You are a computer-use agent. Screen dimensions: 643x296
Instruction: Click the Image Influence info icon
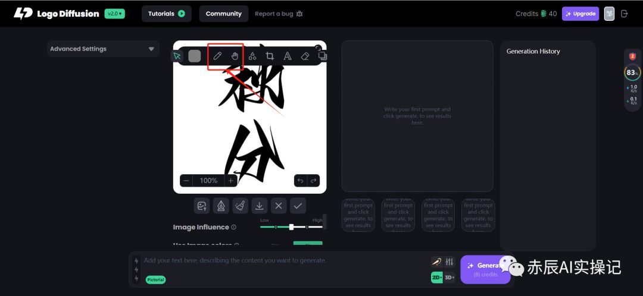(x=234, y=227)
